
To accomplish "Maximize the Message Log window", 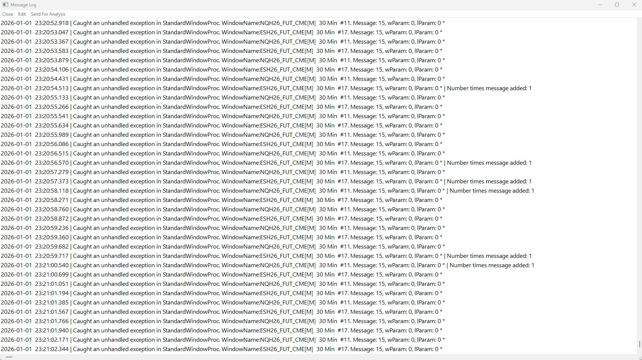I will 617,4.
